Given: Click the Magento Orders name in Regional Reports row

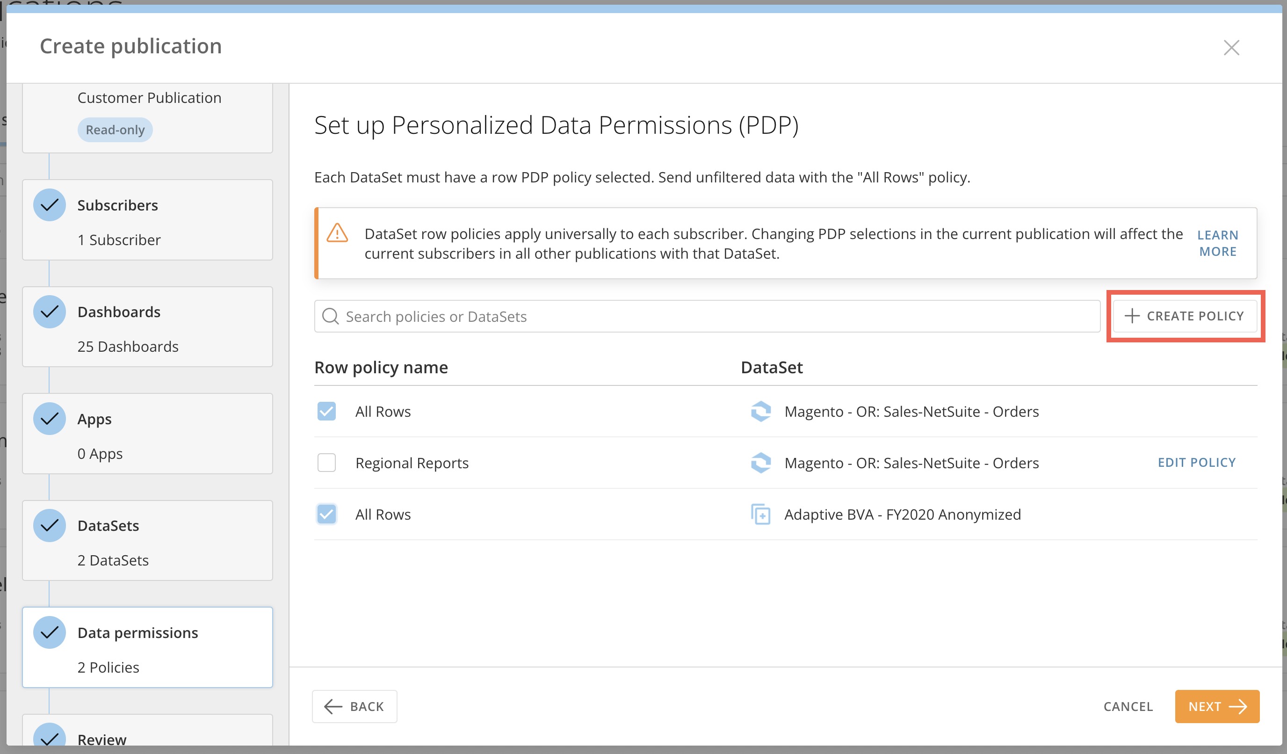Looking at the screenshot, I should [911, 463].
